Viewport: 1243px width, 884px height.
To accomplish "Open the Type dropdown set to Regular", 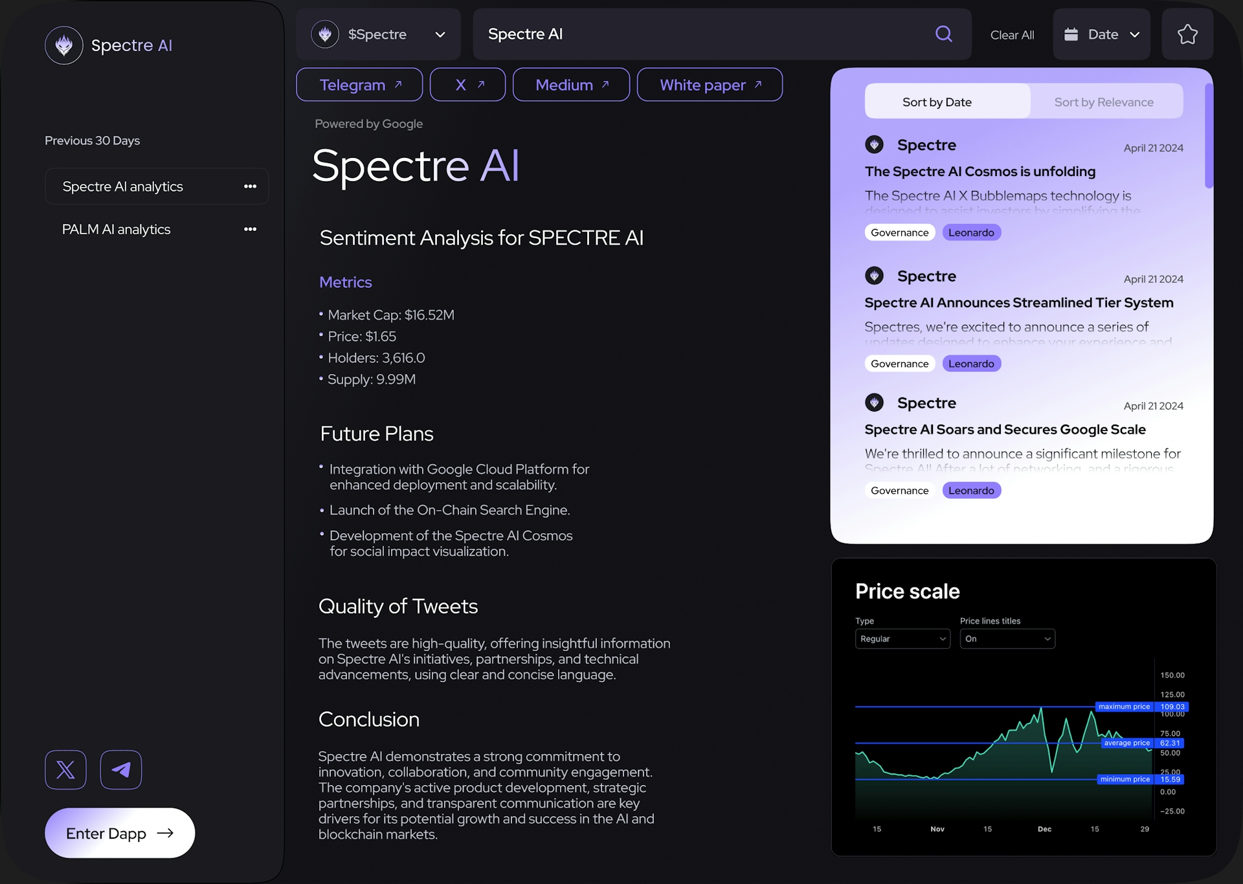I will [x=902, y=639].
